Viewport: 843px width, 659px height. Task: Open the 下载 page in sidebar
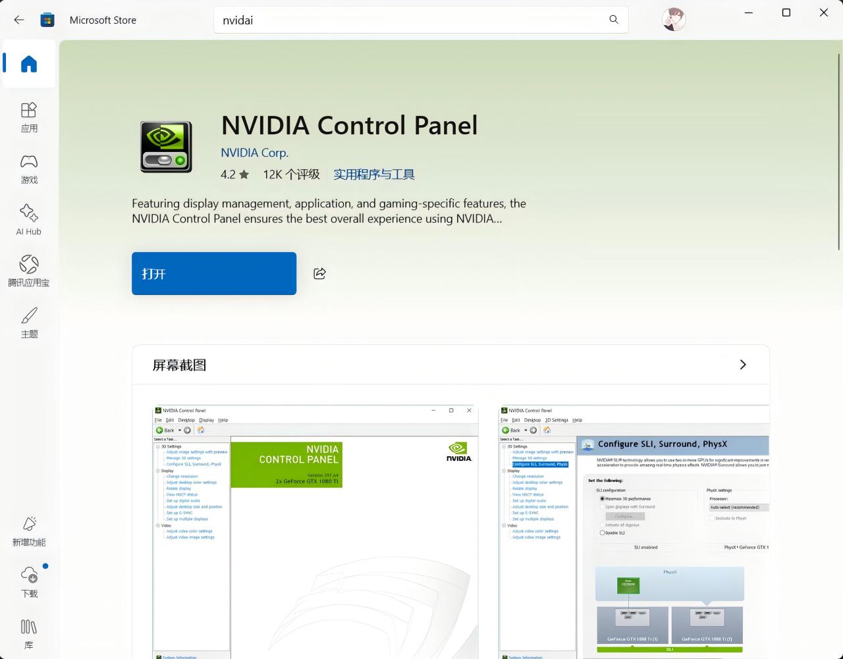click(29, 583)
